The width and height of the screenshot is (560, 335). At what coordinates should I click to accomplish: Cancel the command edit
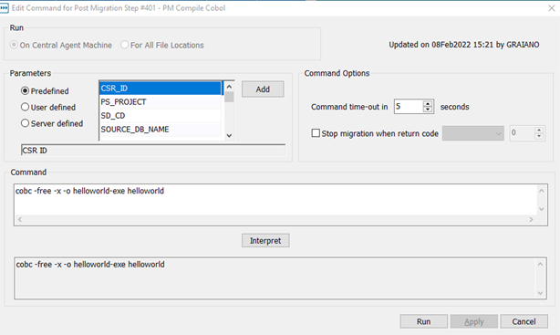(x=524, y=321)
